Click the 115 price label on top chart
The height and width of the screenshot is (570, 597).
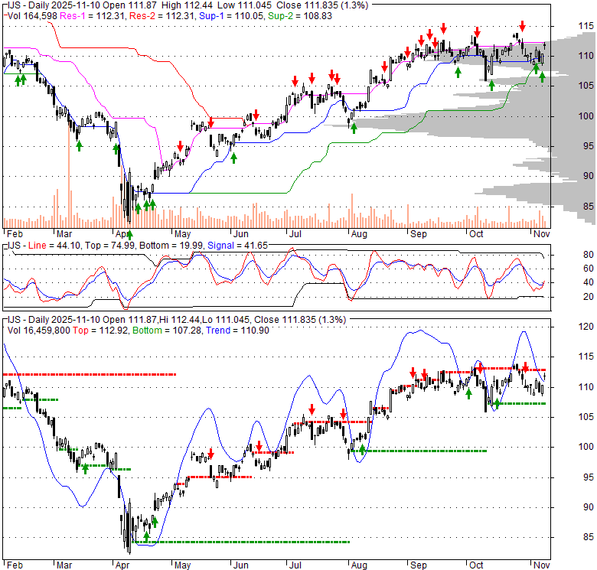586,26
